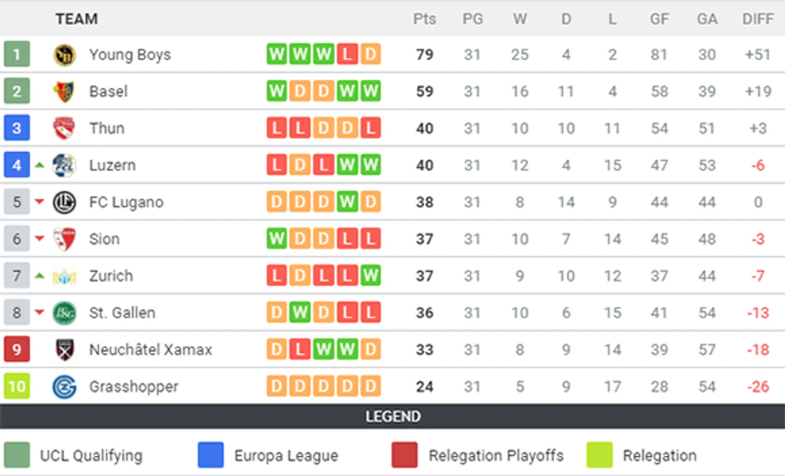Image resolution: width=785 pixels, height=476 pixels.
Task: Click the GF column header
Action: tap(659, 19)
